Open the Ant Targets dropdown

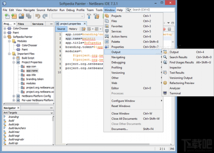click(x=28, y=113)
